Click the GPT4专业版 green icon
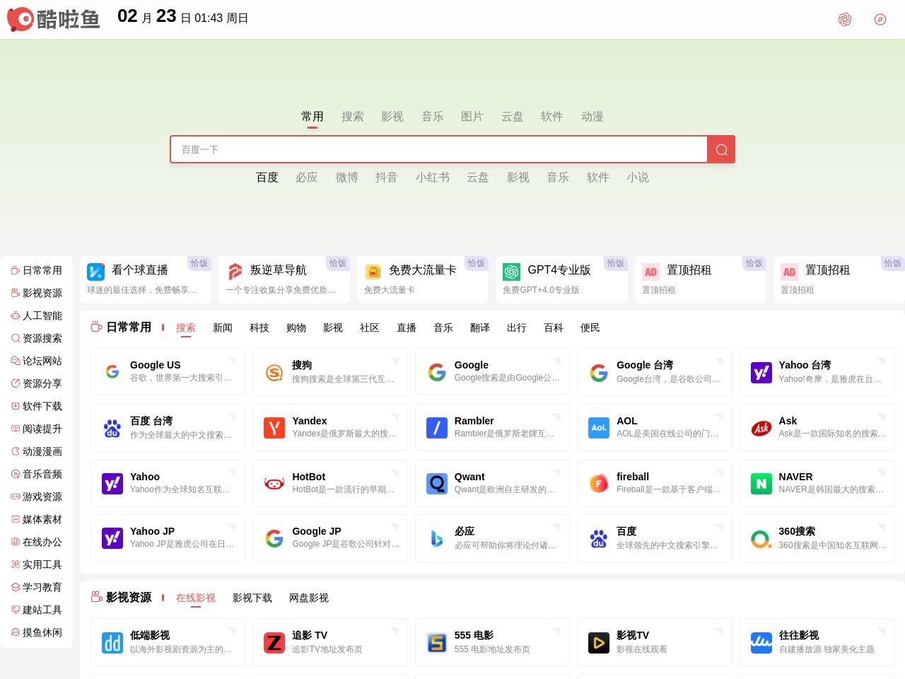Viewport: 905px width, 679px height. pyautogui.click(x=511, y=272)
